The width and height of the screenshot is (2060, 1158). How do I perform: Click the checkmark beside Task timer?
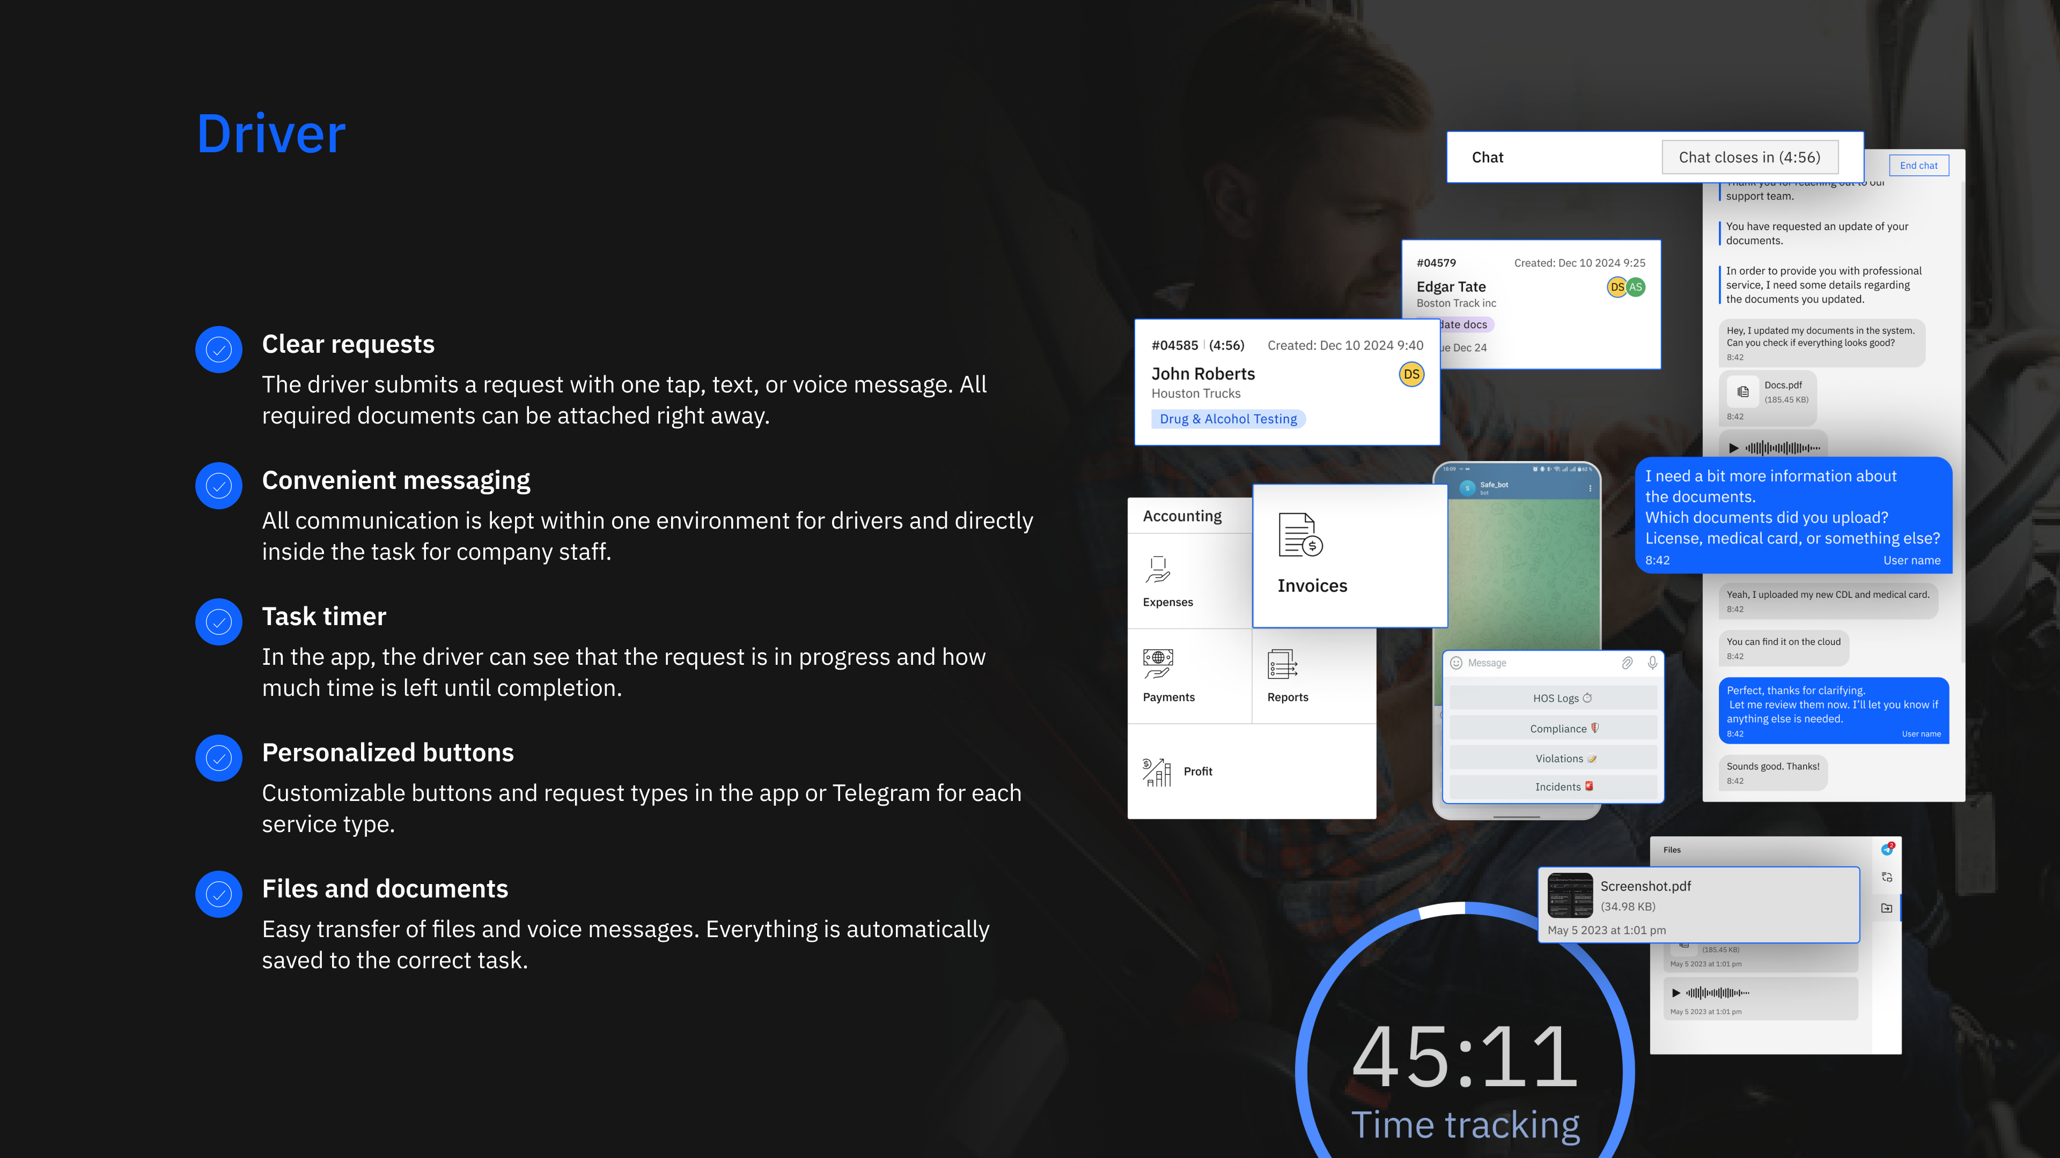click(x=218, y=622)
